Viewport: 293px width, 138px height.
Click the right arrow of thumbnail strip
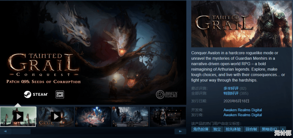click(180, 131)
